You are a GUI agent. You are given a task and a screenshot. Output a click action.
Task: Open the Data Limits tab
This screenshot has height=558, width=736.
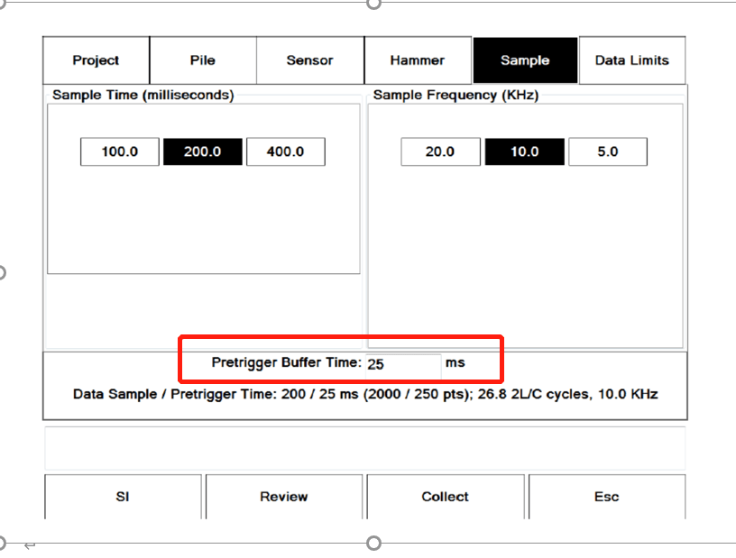631,60
